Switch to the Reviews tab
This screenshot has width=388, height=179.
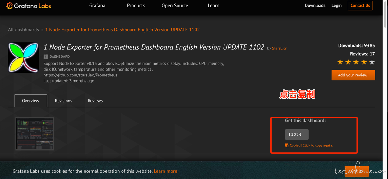tap(95, 101)
